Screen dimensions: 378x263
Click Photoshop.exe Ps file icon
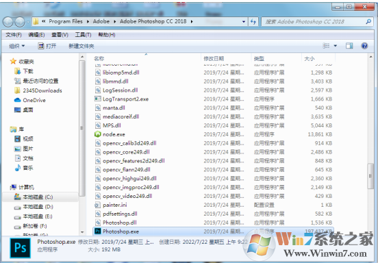[97, 231]
